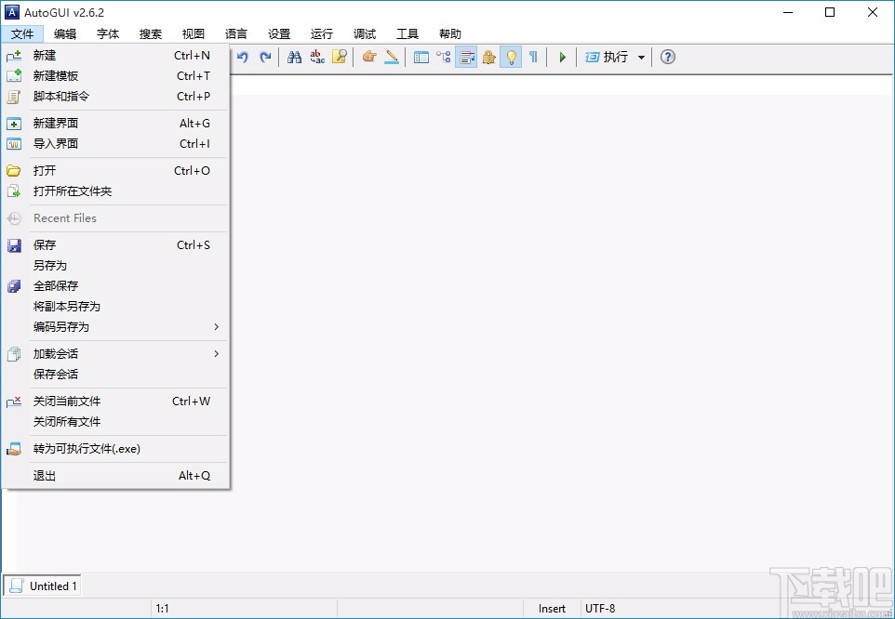This screenshot has width=895, height=619.
Task: Open the 执行 dropdown arrow
Action: (642, 57)
